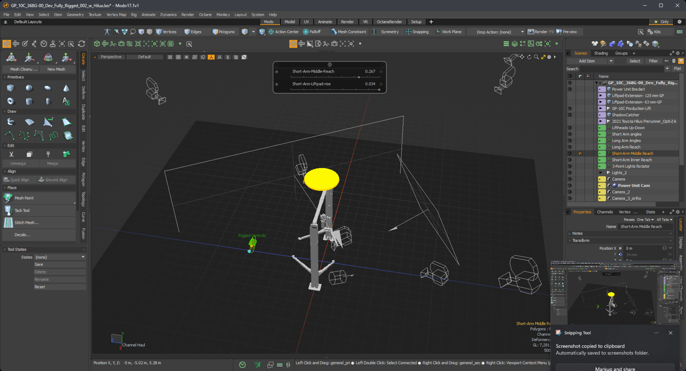Select the Cylinder primitive tool

tap(29, 101)
